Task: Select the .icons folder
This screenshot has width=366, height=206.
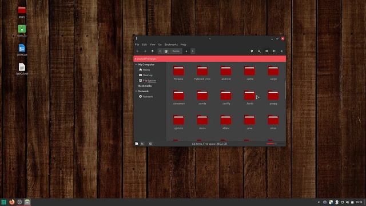Action: (202, 122)
